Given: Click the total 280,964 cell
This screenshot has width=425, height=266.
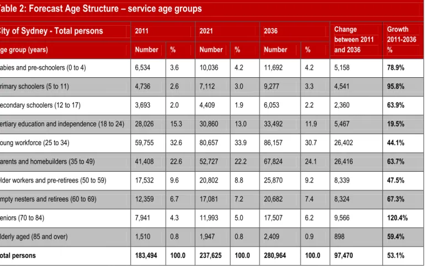Looking at the screenshot, I should [275, 256].
